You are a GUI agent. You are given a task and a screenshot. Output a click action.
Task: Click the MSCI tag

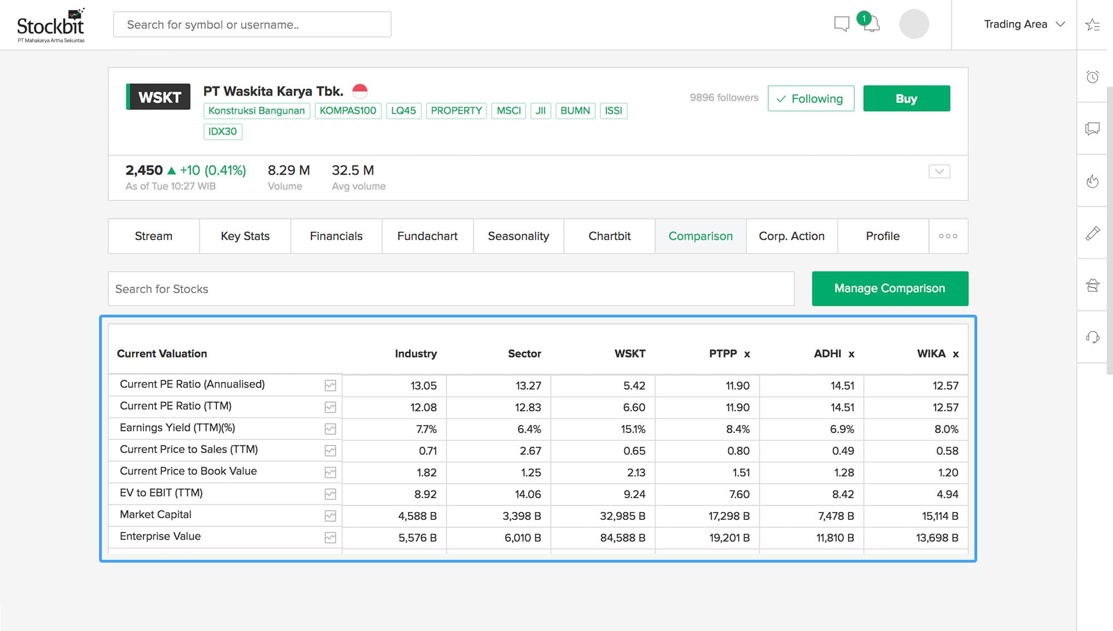(509, 111)
